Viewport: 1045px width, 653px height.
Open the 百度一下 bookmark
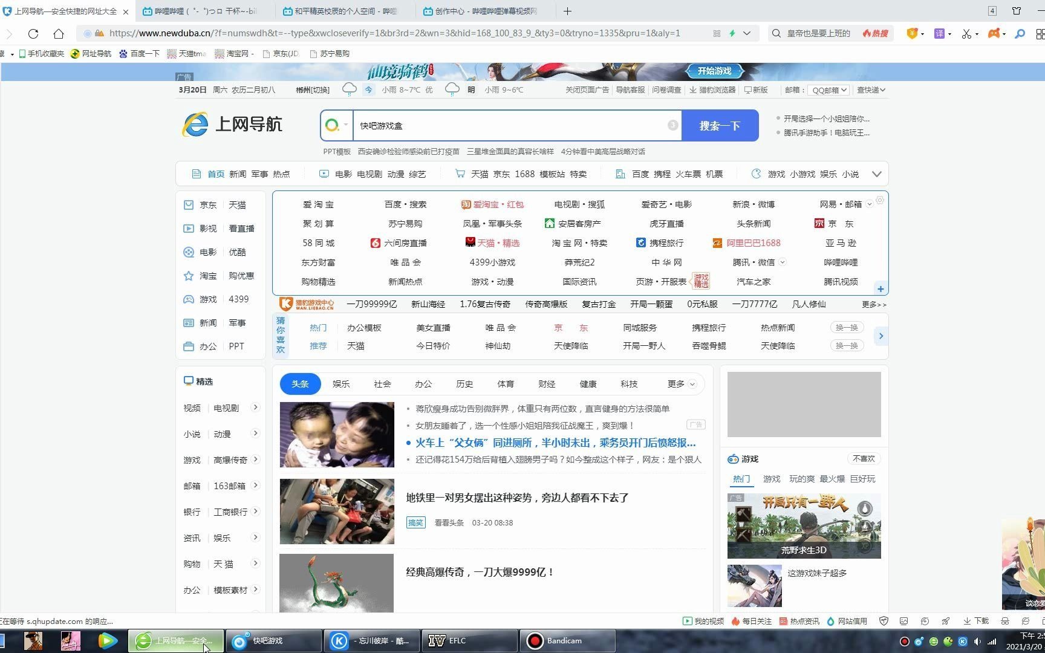140,54
